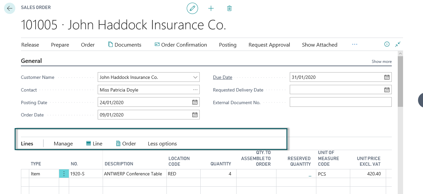Click Show more in General section
Image resolution: width=423 pixels, height=194 pixels.
[381, 62]
